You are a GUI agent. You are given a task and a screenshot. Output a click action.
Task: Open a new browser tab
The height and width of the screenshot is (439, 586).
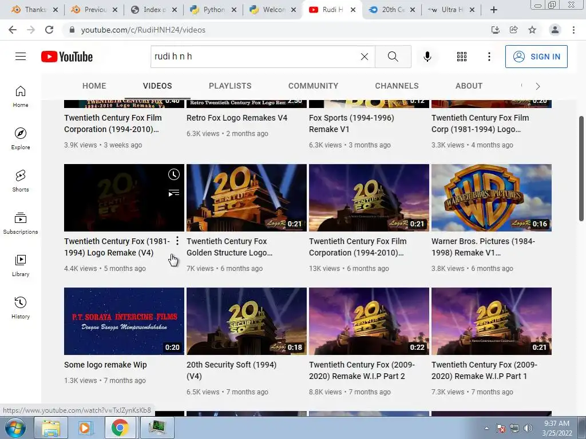[x=494, y=10]
